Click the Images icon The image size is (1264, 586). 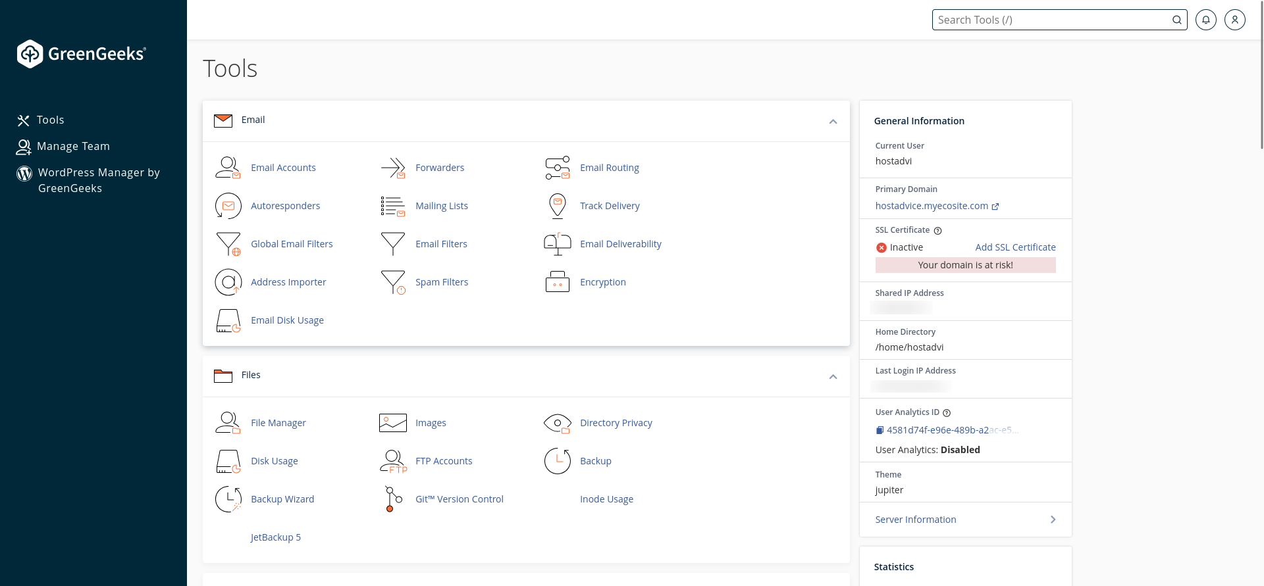(x=393, y=423)
